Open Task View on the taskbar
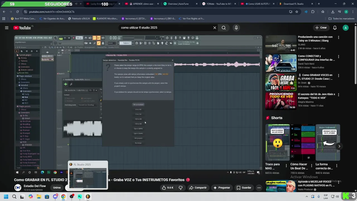This screenshot has height=201, width=357. 22,197
